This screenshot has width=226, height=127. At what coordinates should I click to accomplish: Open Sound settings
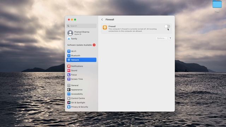(x=82, y=71)
